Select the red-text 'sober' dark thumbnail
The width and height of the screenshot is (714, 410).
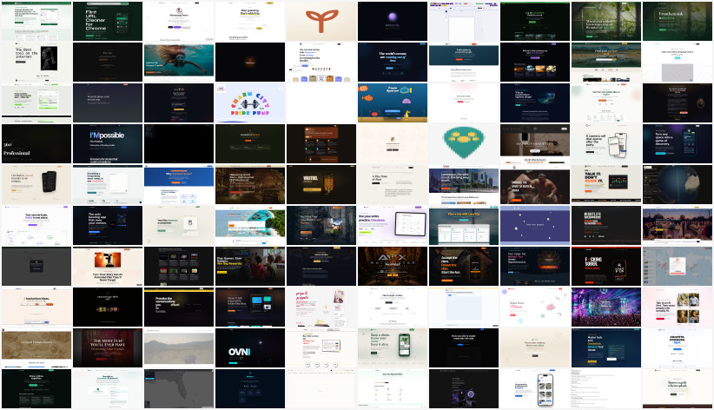606,267
